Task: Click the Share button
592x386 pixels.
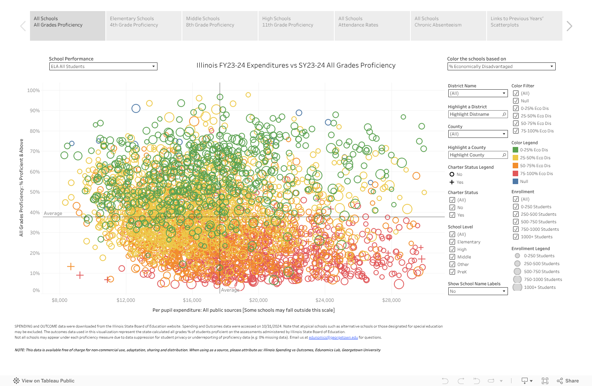Action: click(x=568, y=381)
